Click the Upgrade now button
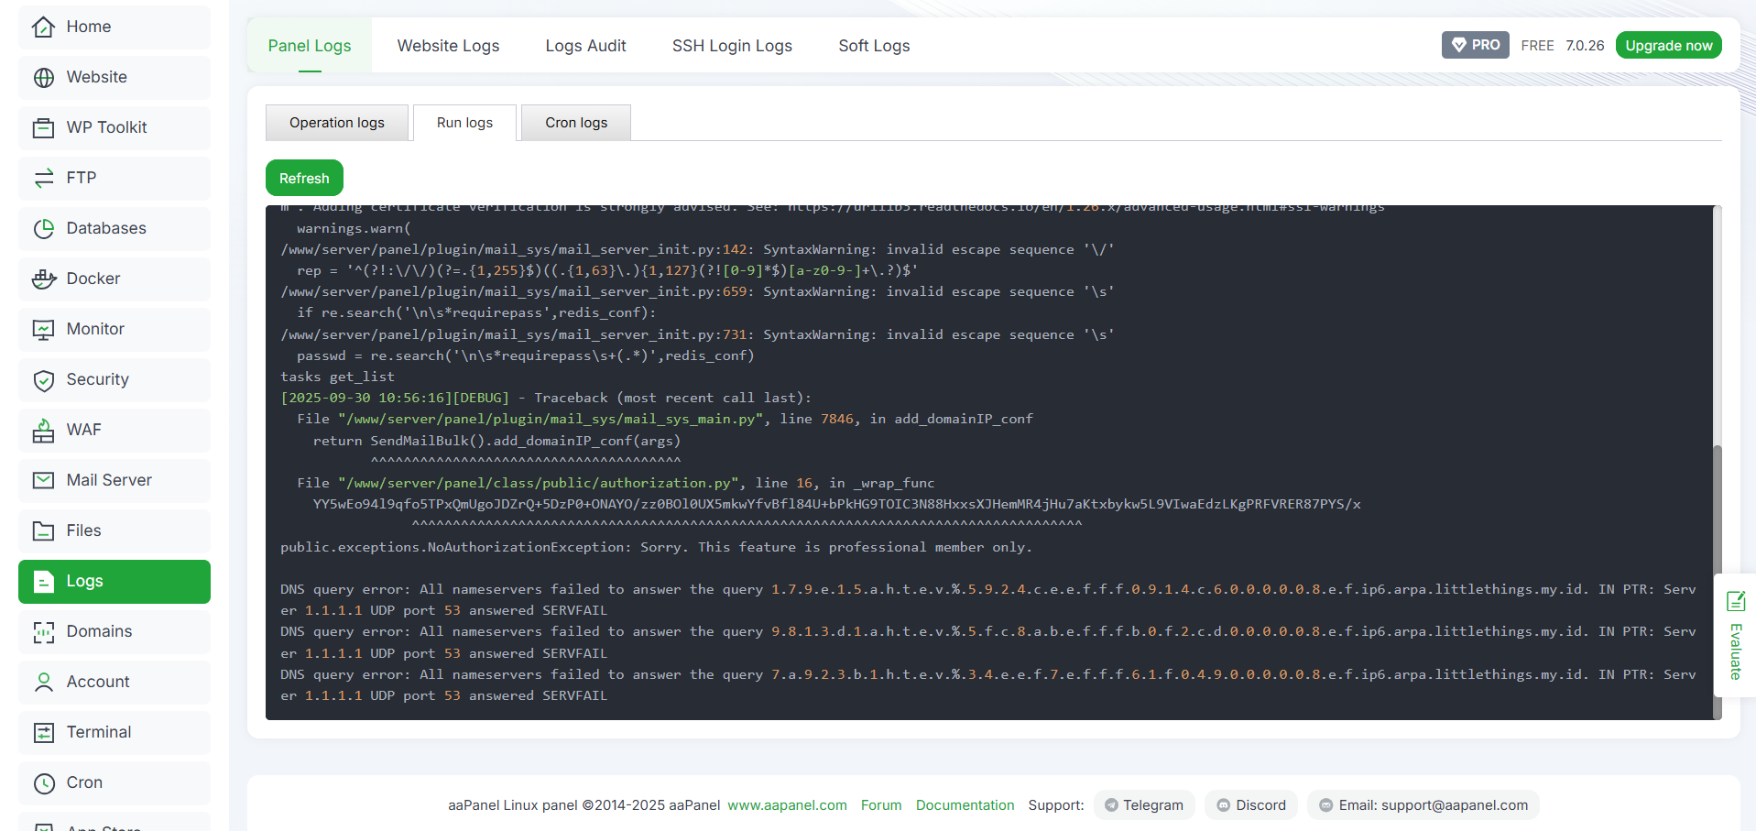Image resolution: width=1756 pixels, height=831 pixels. [x=1668, y=45]
